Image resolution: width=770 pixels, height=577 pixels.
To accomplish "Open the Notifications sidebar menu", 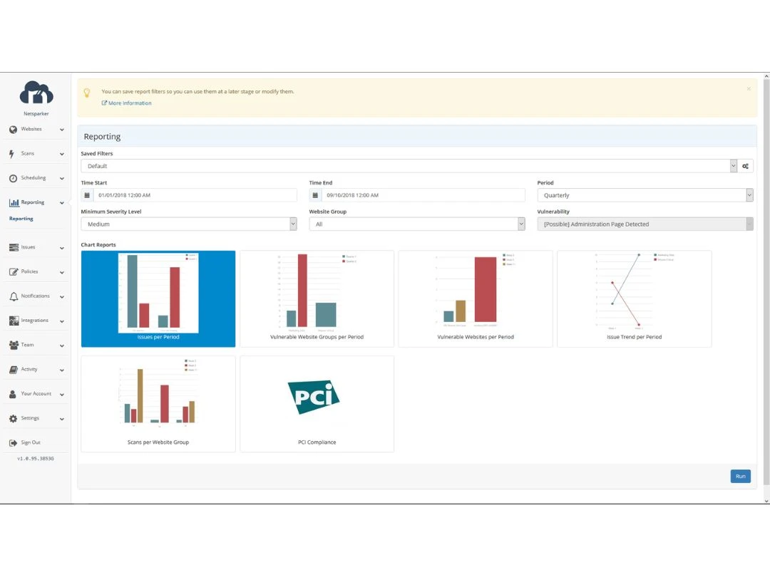I will point(36,296).
